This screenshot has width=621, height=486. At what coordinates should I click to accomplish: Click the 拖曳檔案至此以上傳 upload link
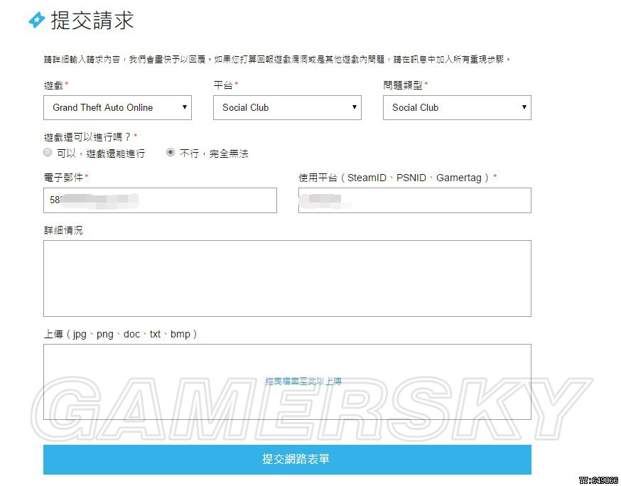click(x=303, y=382)
